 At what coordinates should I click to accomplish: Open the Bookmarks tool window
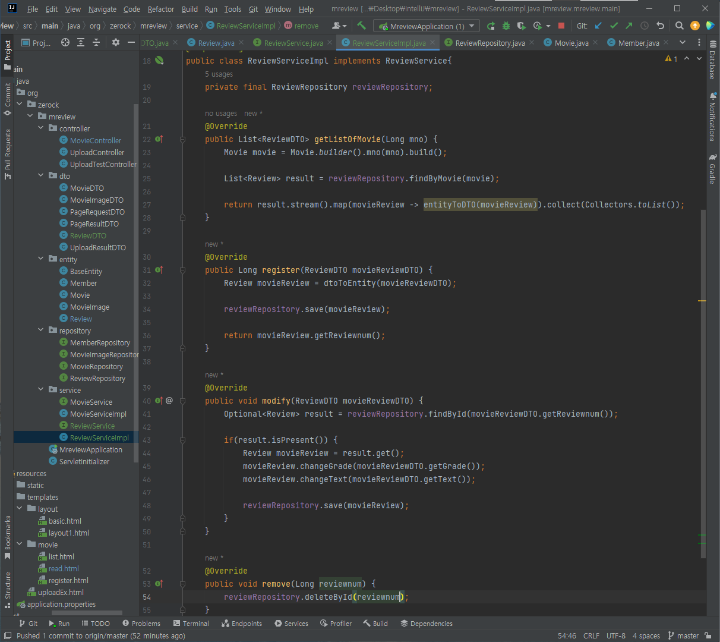[x=8, y=537]
